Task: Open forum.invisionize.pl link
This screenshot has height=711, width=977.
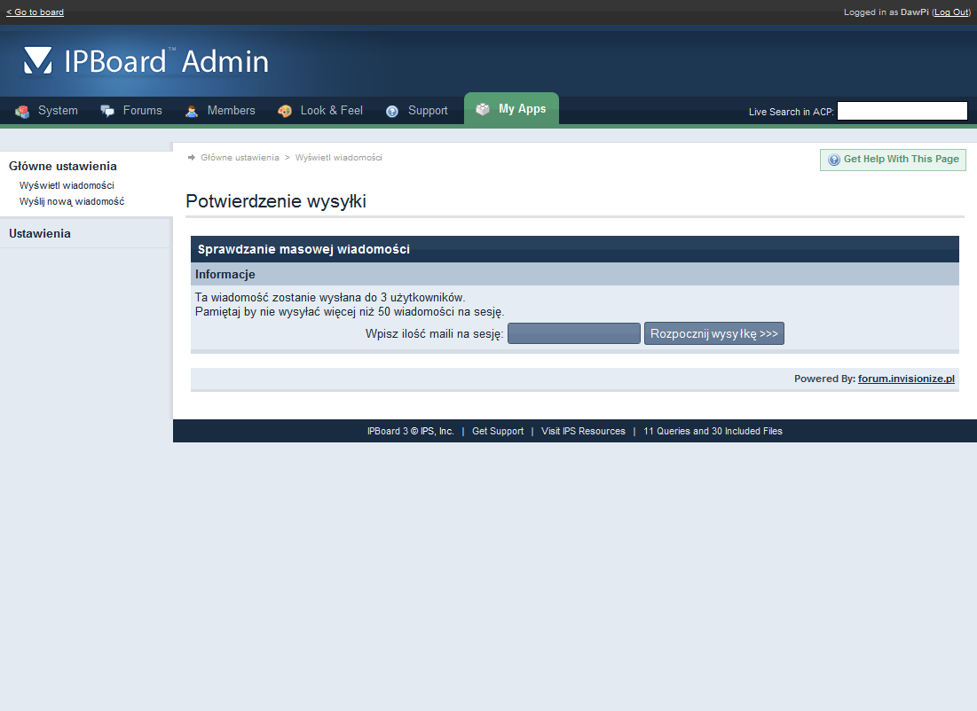Action: pyautogui.click(x=906, y=379)
